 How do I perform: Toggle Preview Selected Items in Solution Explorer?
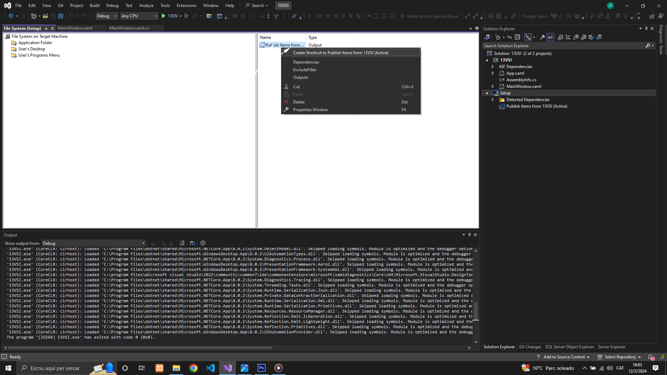(550, 37)
